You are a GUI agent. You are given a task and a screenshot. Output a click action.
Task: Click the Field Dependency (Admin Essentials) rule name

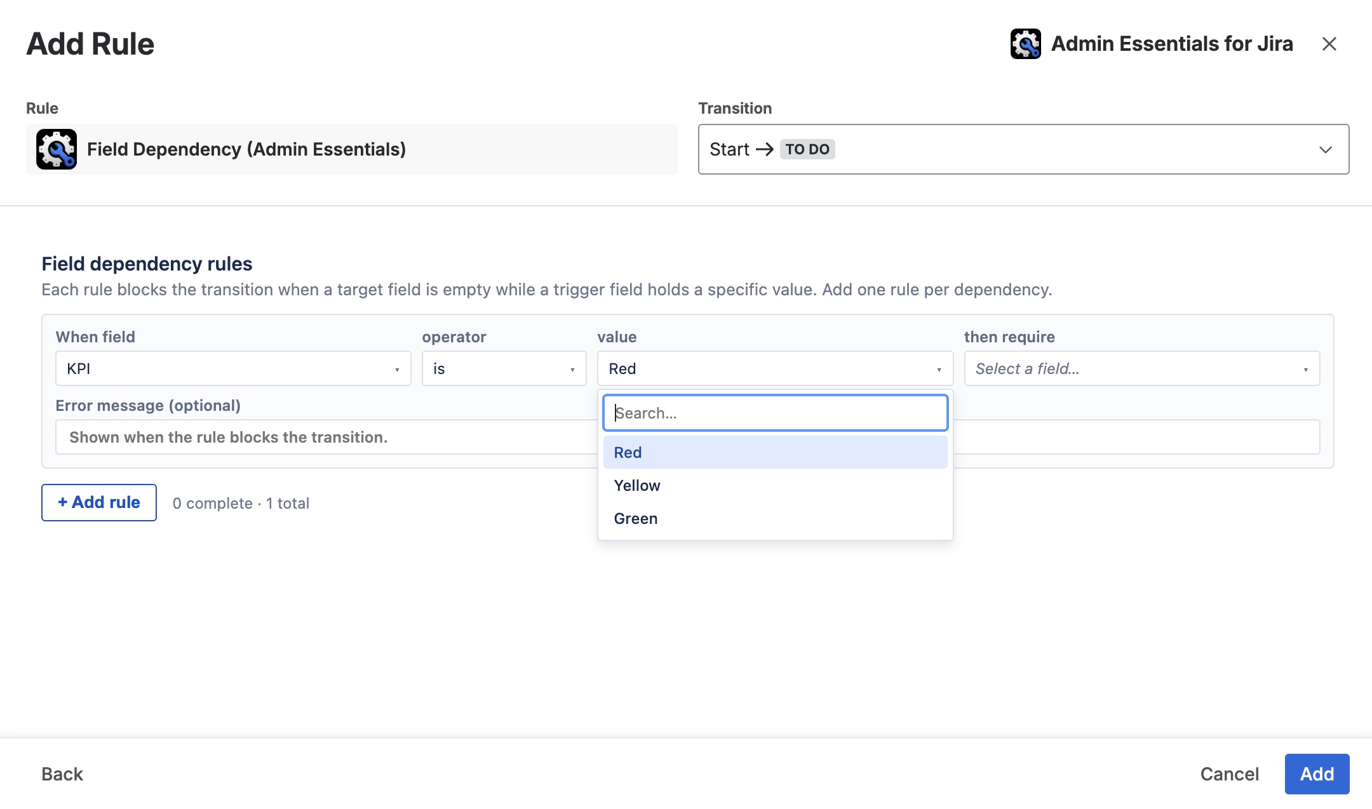click(246, 149)
